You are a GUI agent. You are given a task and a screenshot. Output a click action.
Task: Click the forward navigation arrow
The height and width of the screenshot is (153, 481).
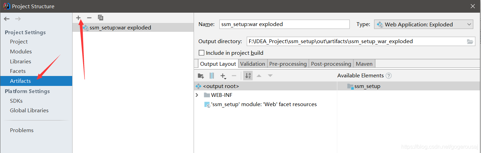coord(18,19)
